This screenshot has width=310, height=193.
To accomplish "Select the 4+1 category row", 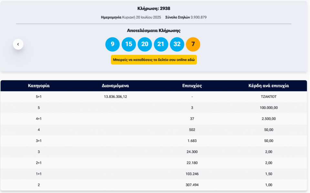I will pyautogui.click(x=39, y=119).
